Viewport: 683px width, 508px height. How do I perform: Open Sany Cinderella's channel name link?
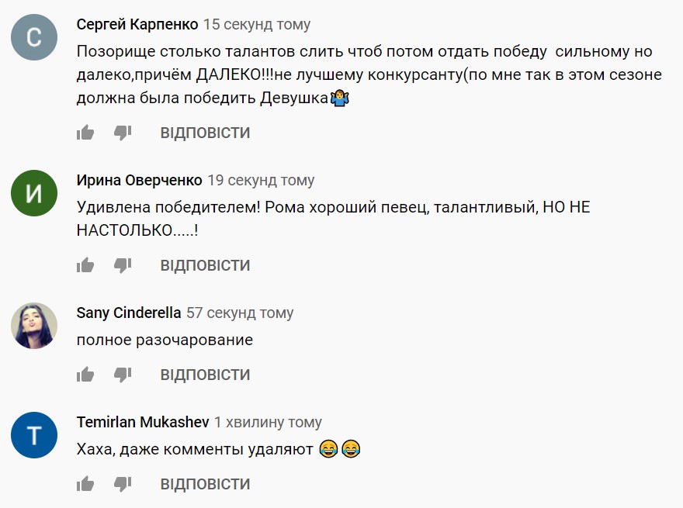[x=129, y=313]
